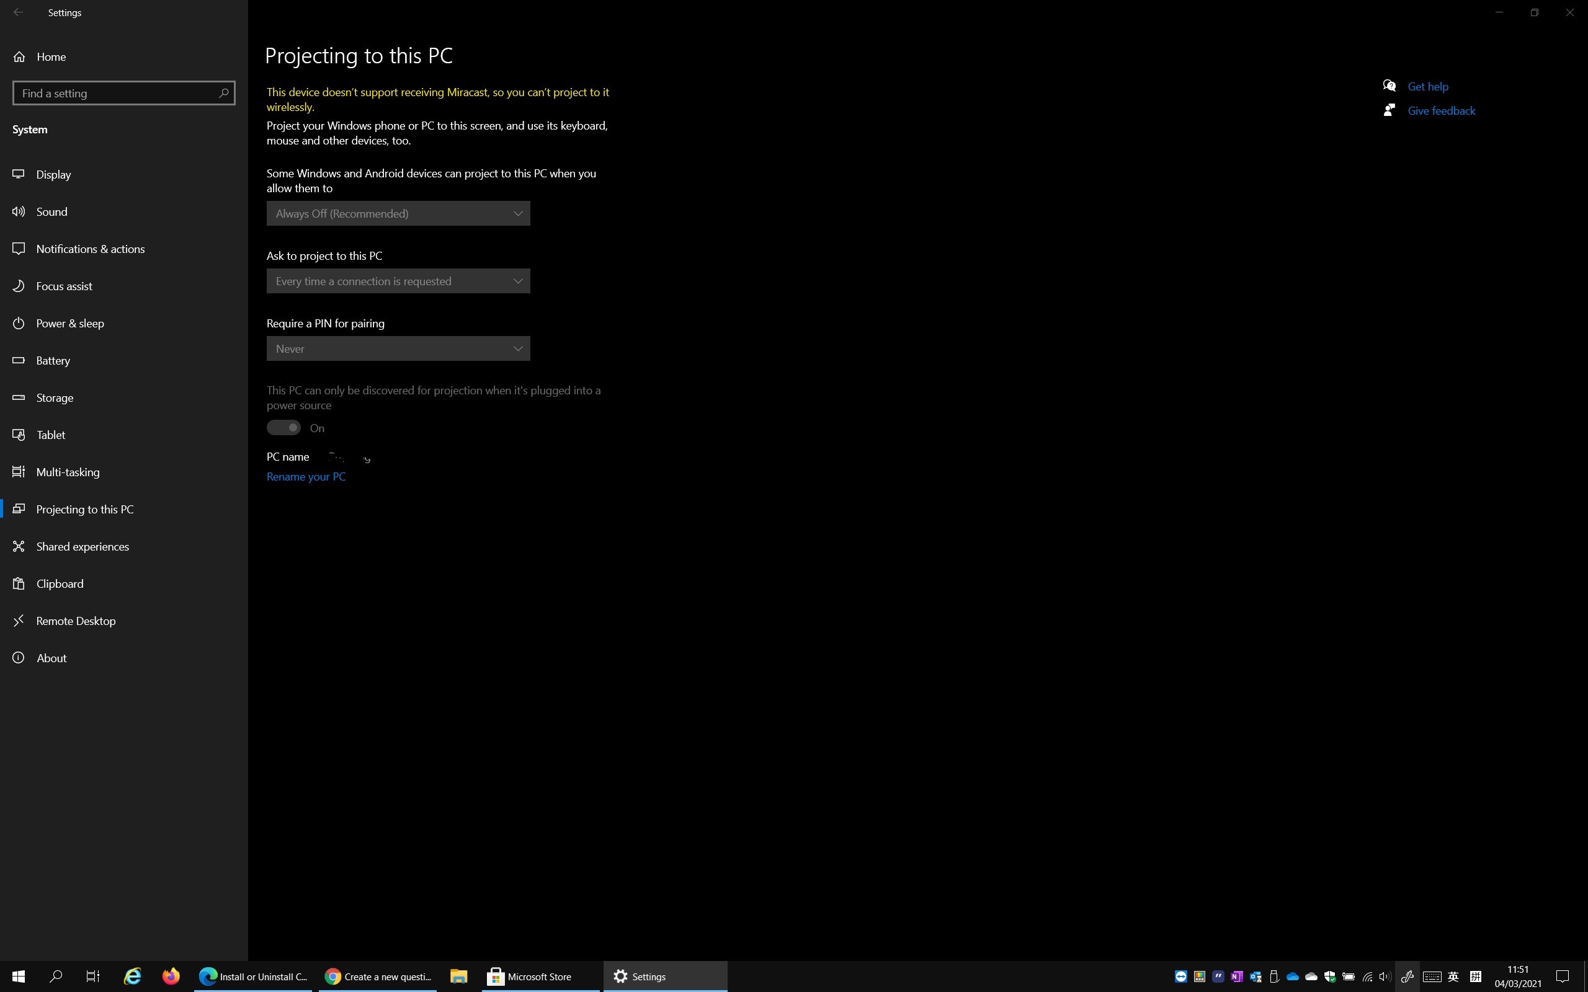Click the Find a setting search box

click(x=115, y=93)
